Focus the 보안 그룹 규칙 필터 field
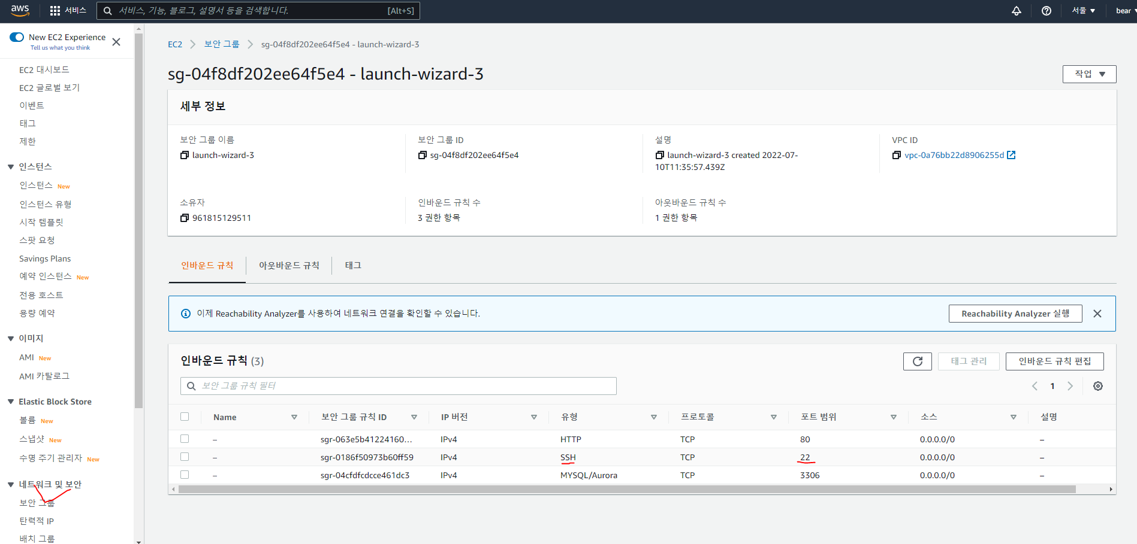The height and width of the screenshot is (544, 1137). [x=399, y=386]
